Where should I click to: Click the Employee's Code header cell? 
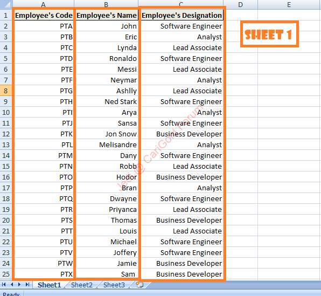click(44, 16)
